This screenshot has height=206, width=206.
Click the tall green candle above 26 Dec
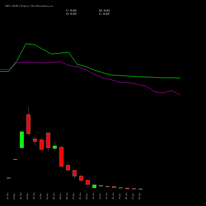click(x=22, y=140)
